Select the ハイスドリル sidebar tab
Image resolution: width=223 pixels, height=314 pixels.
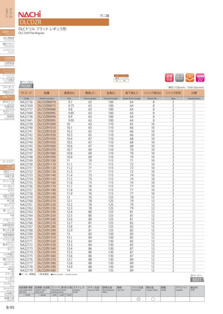coord(7,51)
